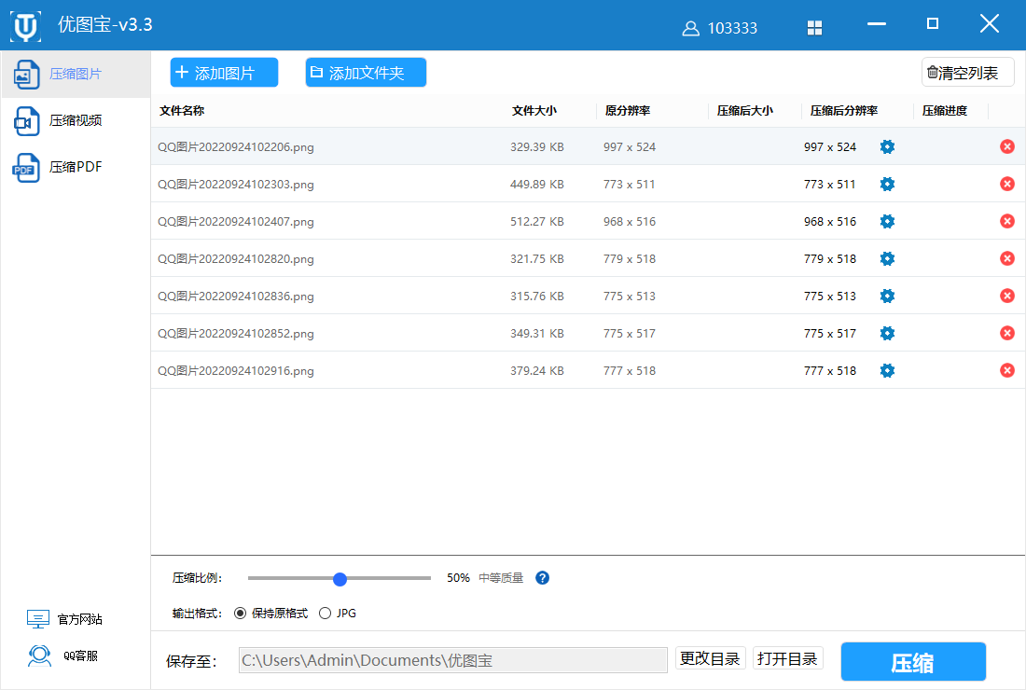Click the 329.39 KB file size cell
This screenshot has height=690, width=1026.
(537, 147)
